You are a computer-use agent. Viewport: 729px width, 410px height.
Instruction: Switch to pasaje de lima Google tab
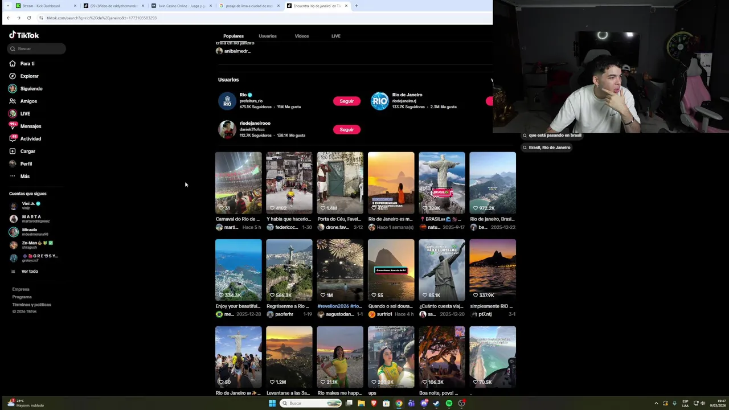click(249, 6)
